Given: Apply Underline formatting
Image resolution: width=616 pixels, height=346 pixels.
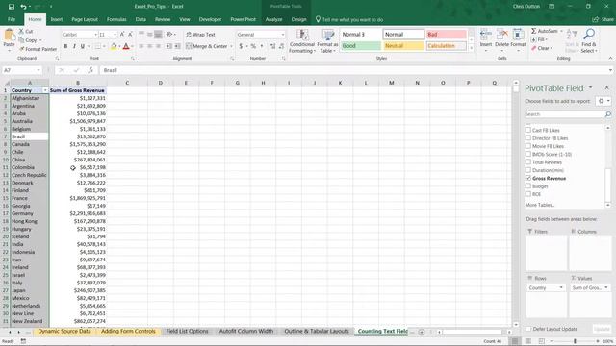Looking at the screenshot, I should tap(83, 46).
